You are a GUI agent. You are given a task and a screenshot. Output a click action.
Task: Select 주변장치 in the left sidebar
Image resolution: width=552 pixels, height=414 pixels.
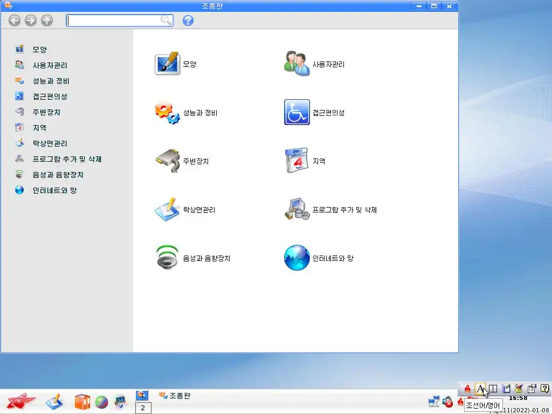pos(46,112)
